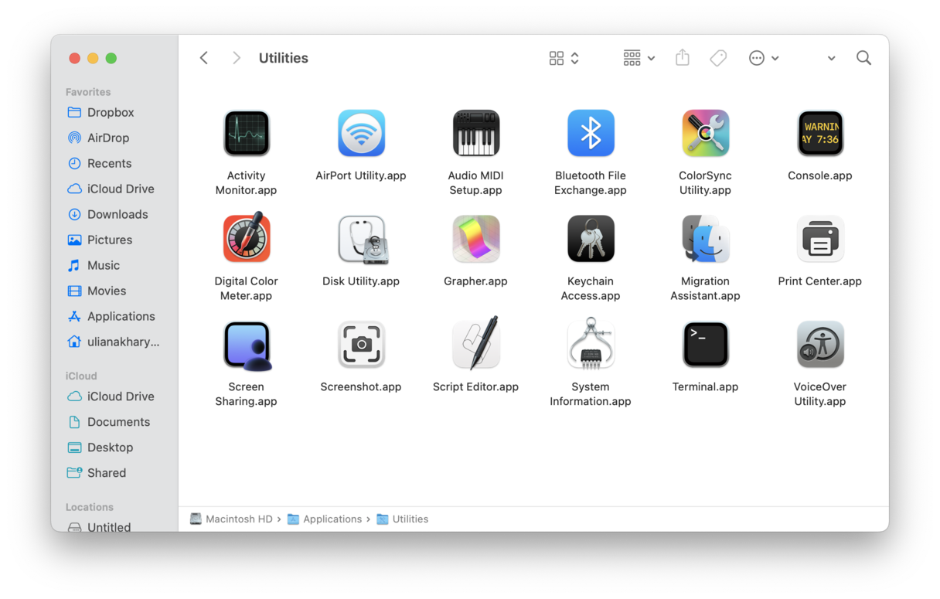Open Music in the sidebar
The image size is (940, 599).
94,265
